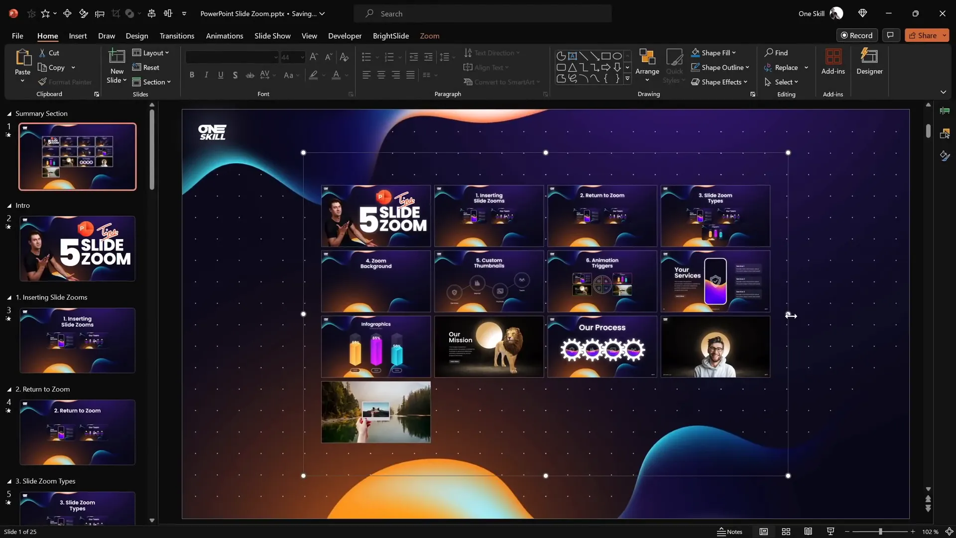
Task: Toggle the Notes pane
Action: pos(729,532)
